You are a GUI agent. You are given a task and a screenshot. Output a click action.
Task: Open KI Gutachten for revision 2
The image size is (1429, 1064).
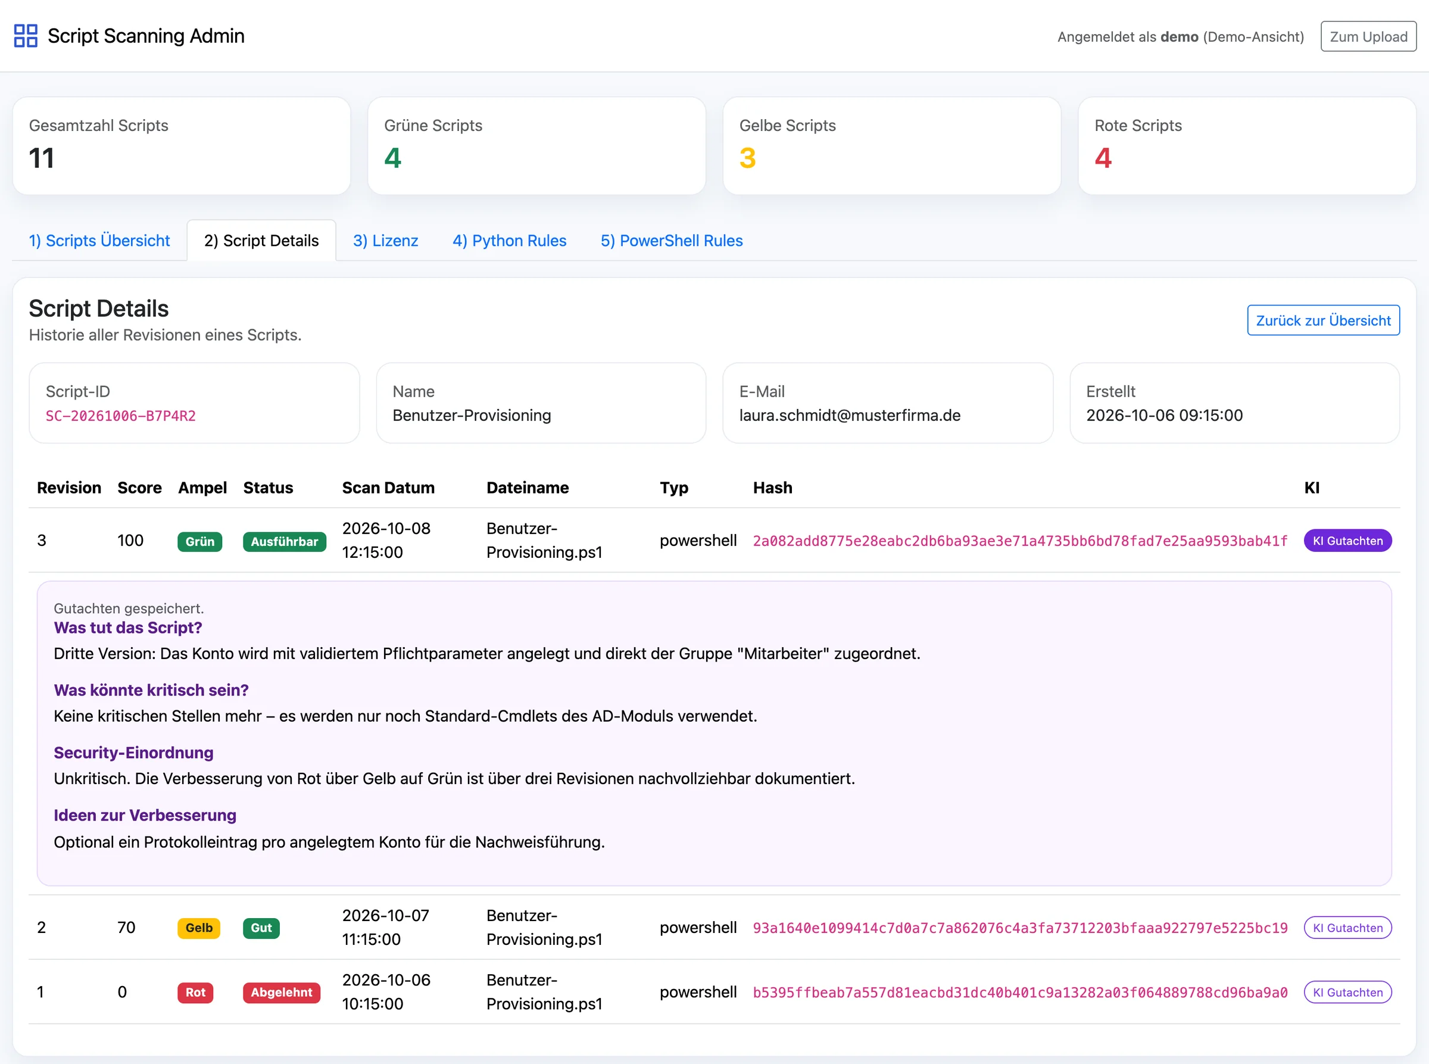coord(1347,928)
